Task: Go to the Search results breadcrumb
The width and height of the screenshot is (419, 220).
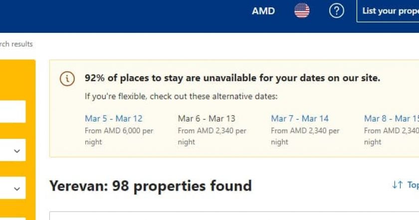Action: click(x=16, y=44)
